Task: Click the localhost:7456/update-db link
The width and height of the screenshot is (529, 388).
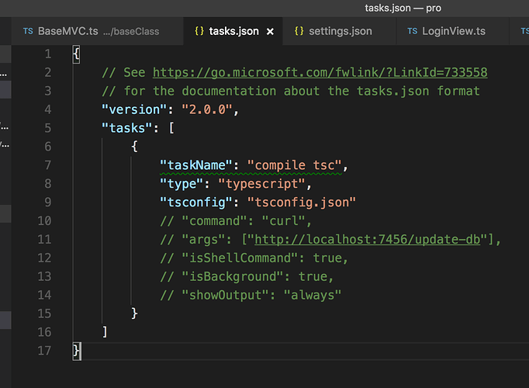Action: (370, 239)
